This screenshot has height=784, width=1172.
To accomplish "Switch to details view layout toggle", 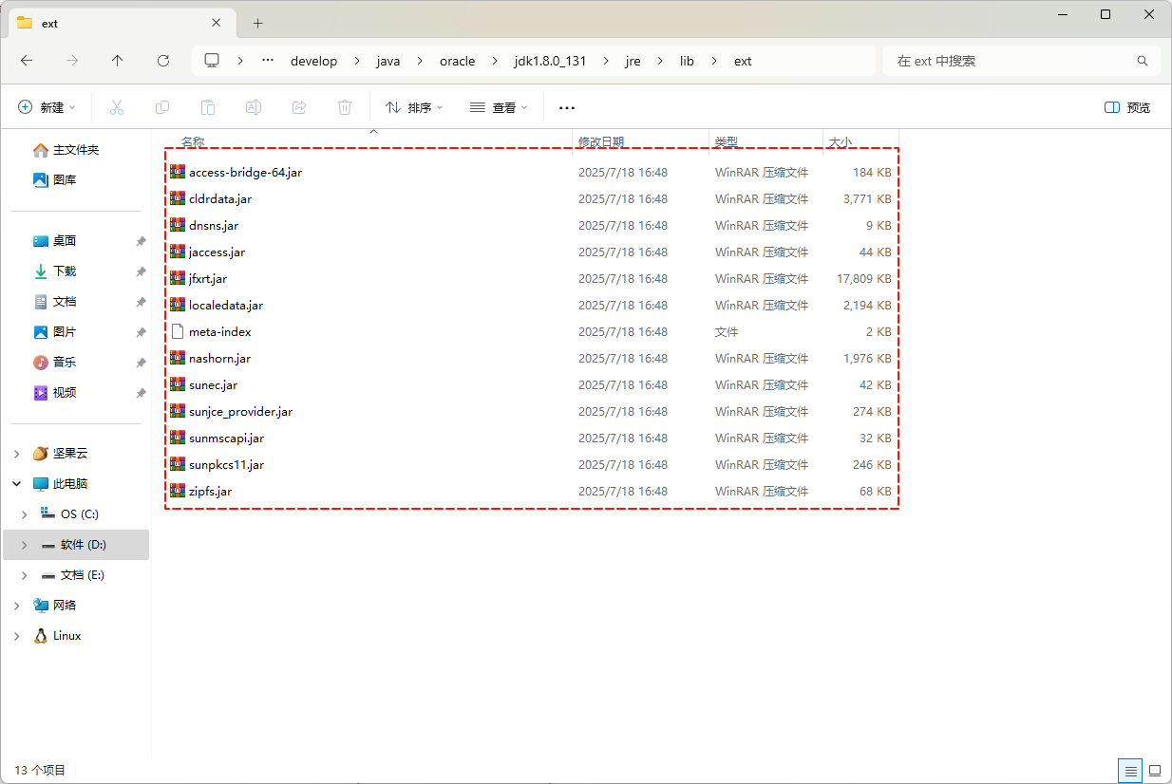I will pos(1129,770).
